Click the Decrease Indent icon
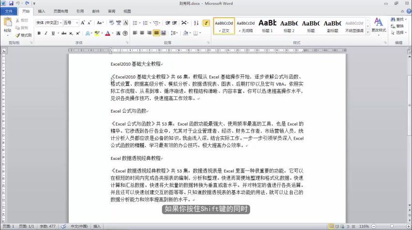412x230 pixels. point(168,23)
